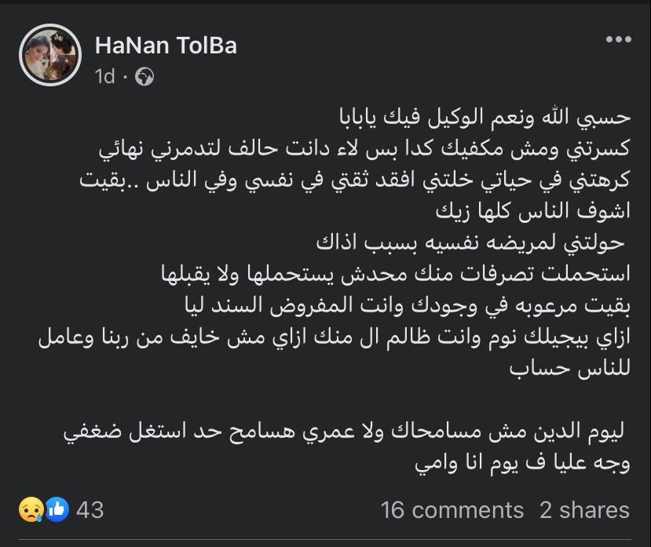Open the 16 comments link
Viewport: 651px width, 547px height.
(x=452, y=510)
